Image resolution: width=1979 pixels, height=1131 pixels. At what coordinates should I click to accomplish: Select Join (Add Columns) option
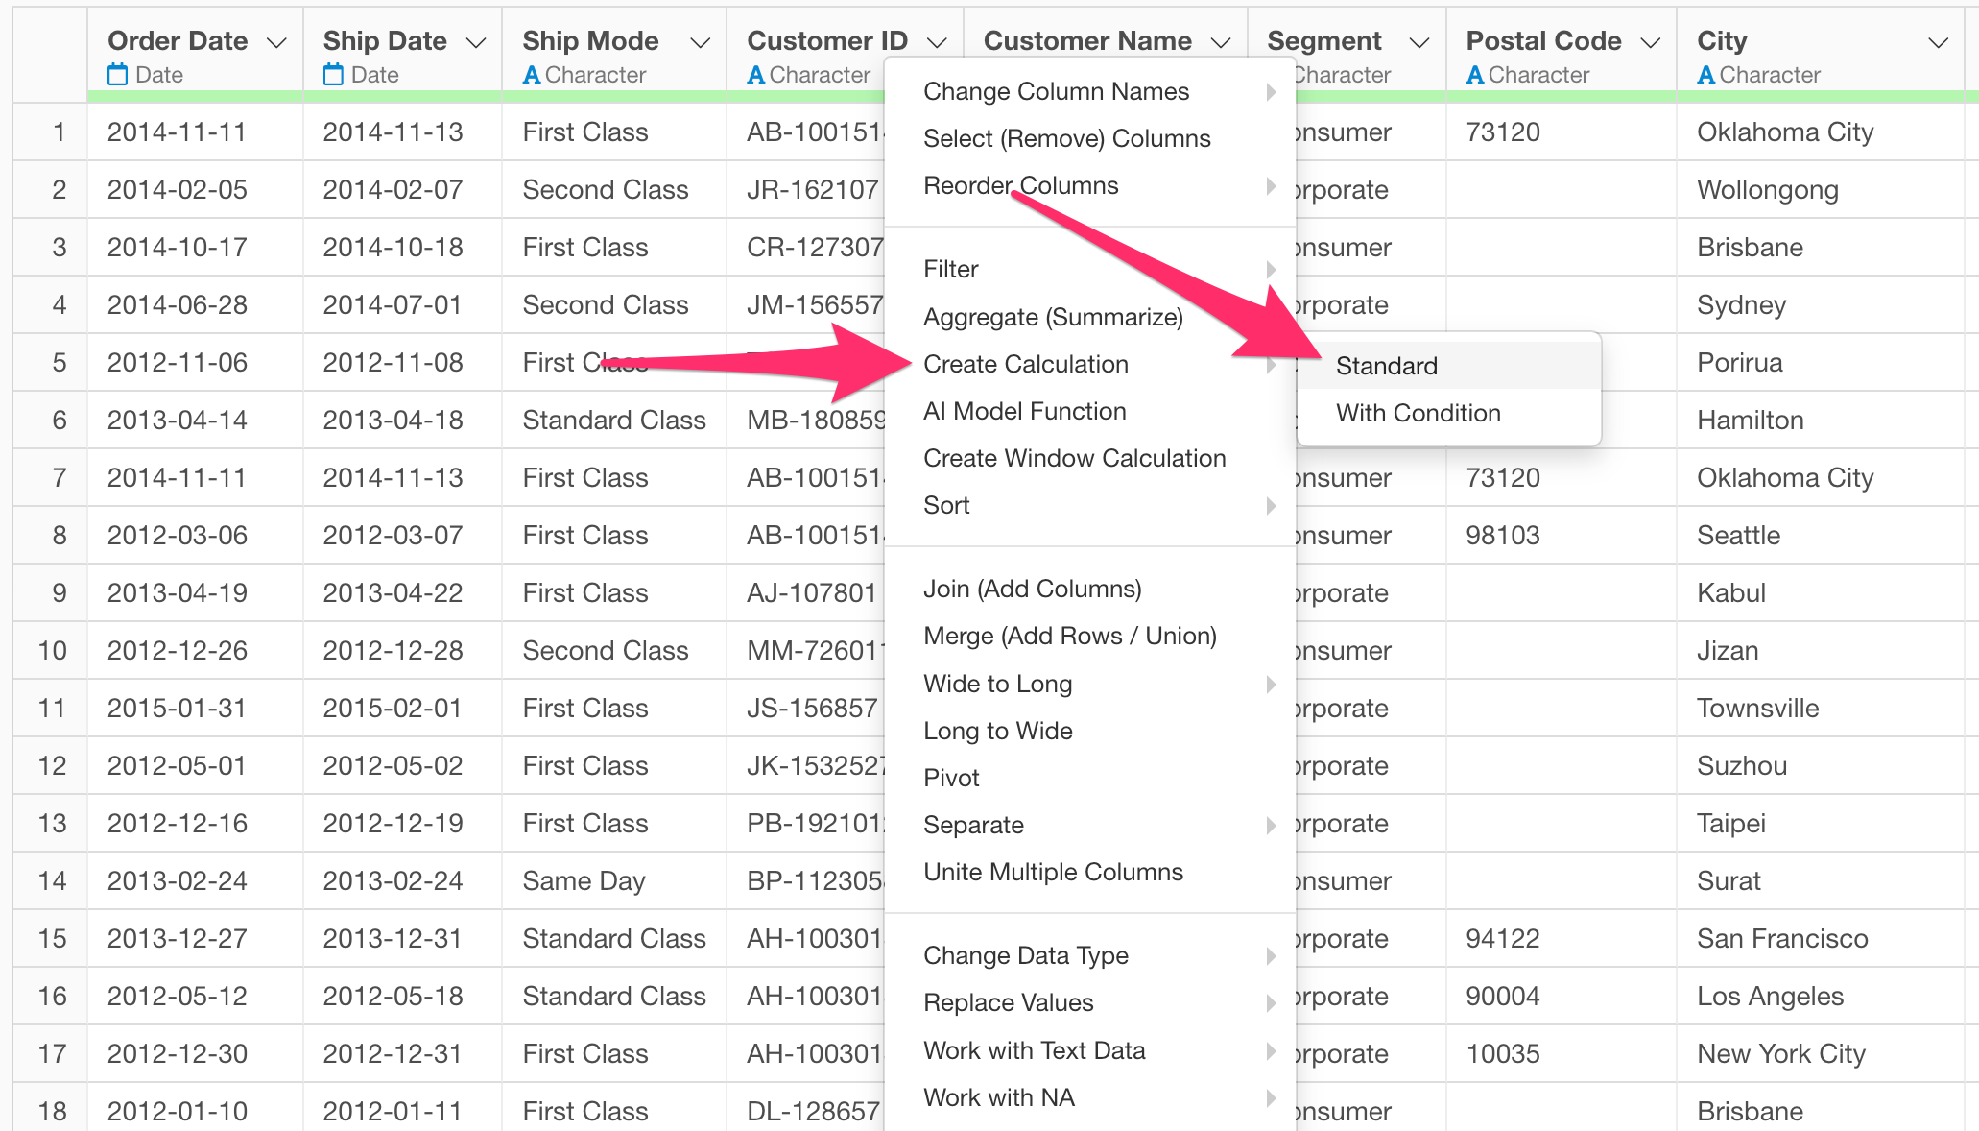[x=1032, y=589]
